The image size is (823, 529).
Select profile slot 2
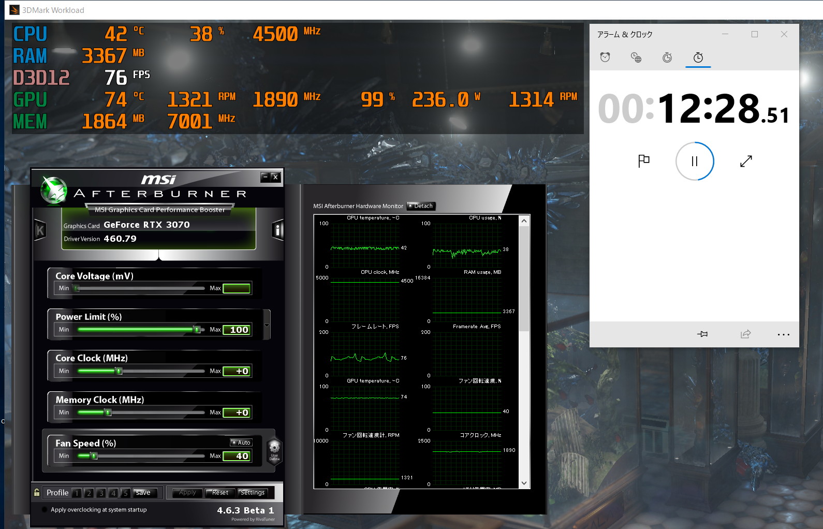coord(89,493)
